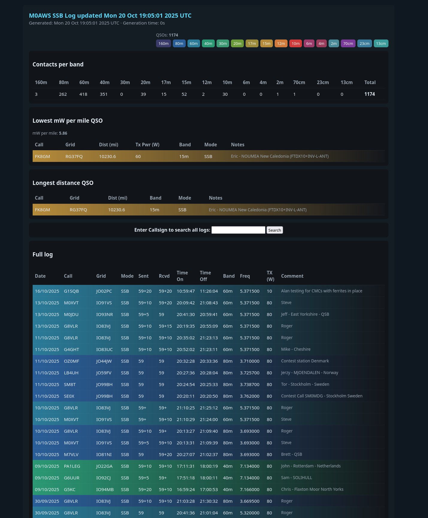428x518 pixels.
Task: Select the 15m band badge
Action: pos(266,43)
